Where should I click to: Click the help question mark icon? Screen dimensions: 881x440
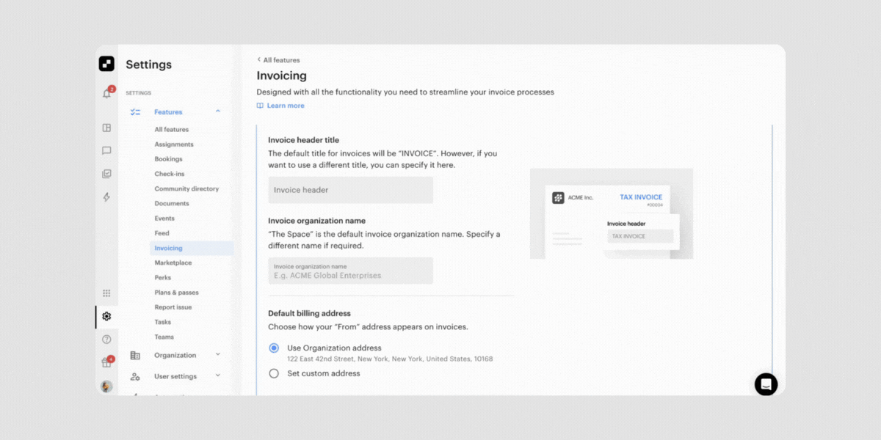[106, 339]
